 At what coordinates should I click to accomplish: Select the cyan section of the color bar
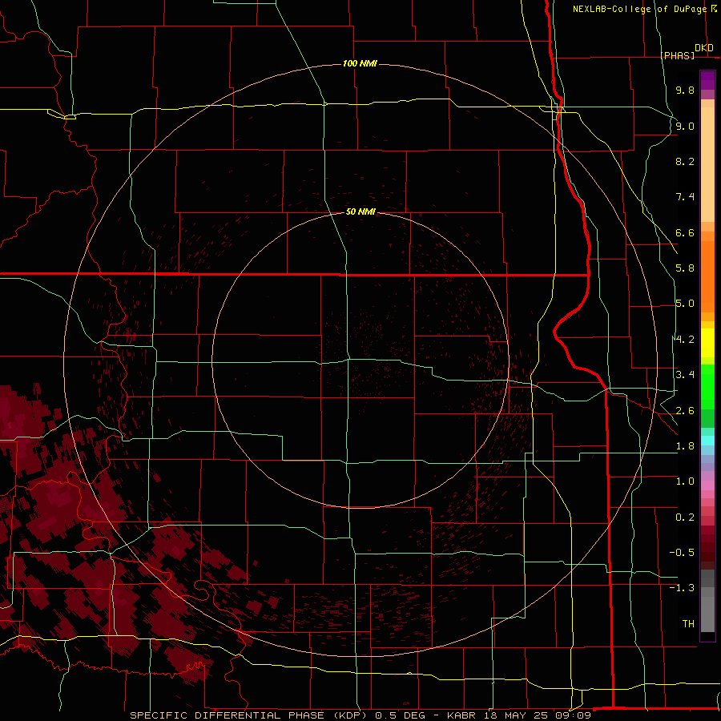pos(707,441)
